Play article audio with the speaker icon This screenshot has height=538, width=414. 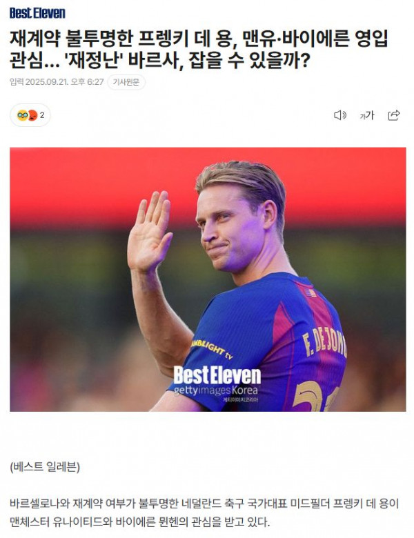(x=340, y=115)
